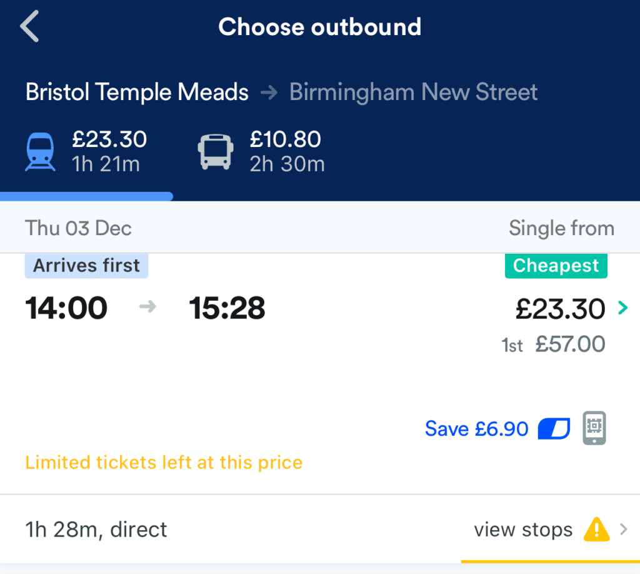This screenshot has height=574, width=640.
Task: Tap the arrow between 14:00 and 15:28
Action: pos(147,306)
